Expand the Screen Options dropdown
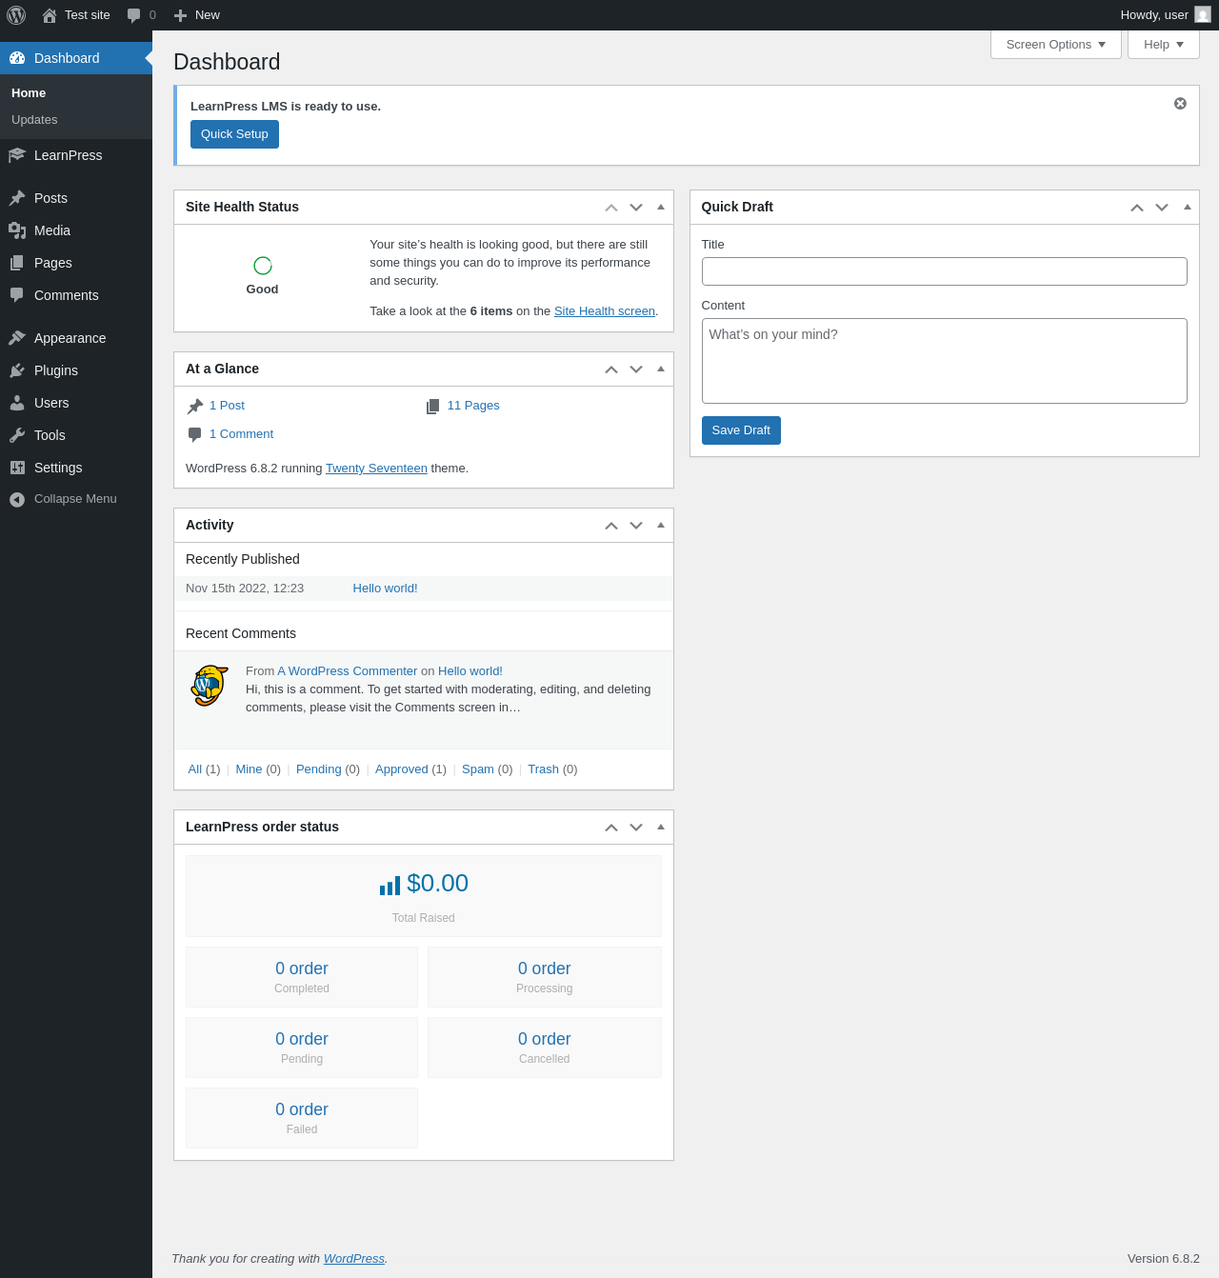Viewport: 1219px width, 1278px height. click(x=1056, y=45)
